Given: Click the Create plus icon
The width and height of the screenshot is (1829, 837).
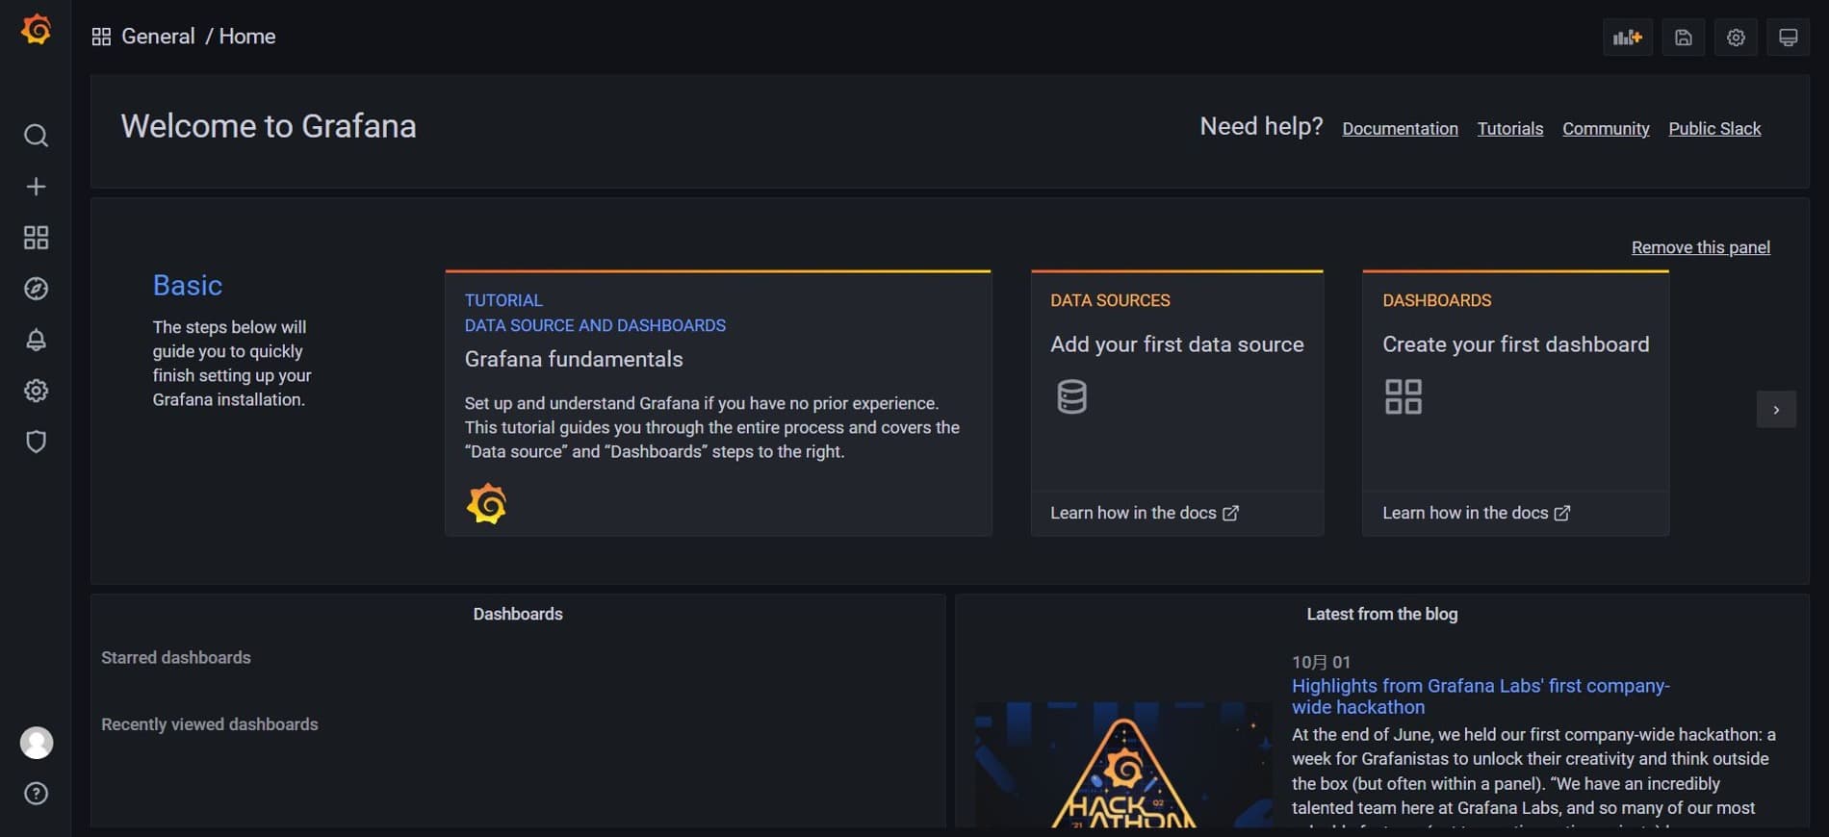Looking at the screenshot, I should pyautogui.click(x=36, y=187).
